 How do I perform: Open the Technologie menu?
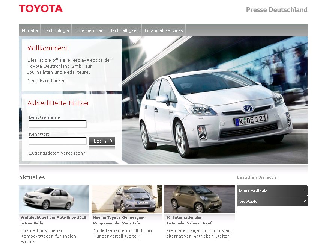[56, 30]
